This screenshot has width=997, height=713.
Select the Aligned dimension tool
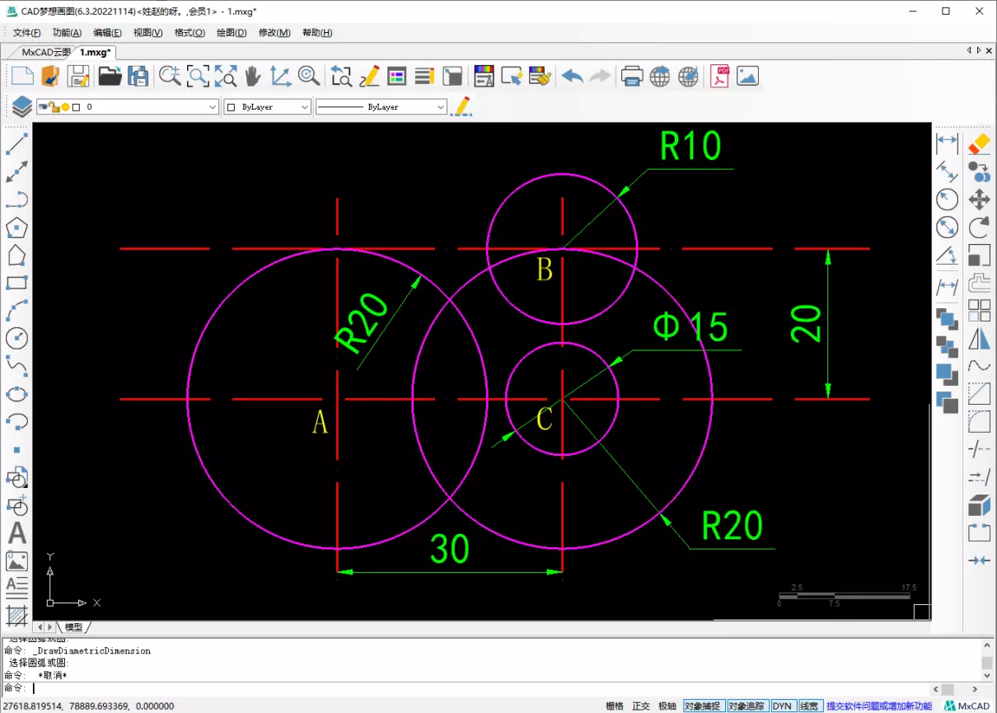[948, 171]
